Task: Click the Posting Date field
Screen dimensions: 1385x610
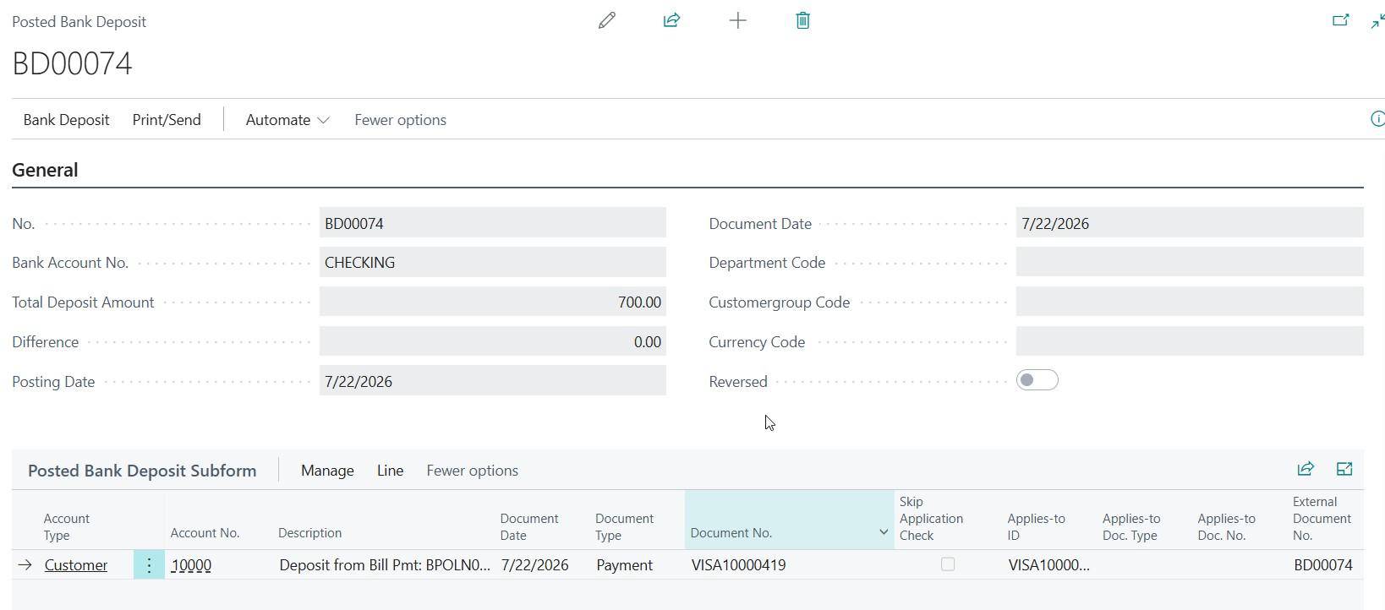Action: click(x=492, y=381)
